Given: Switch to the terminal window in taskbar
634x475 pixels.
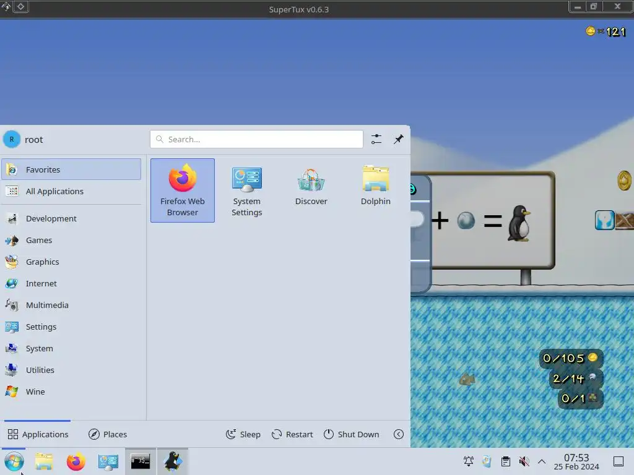Looking at the screenshot, I should click(141, 461).
